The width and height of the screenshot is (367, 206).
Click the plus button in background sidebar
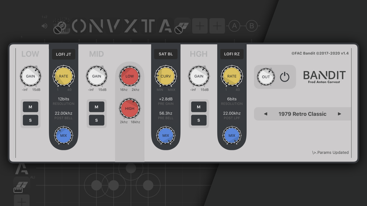[22, 201]
